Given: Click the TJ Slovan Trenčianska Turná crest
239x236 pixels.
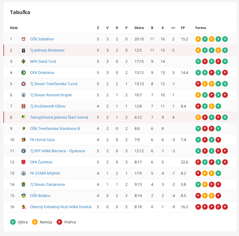Looking at the screenshot, I should click(23, 84).
